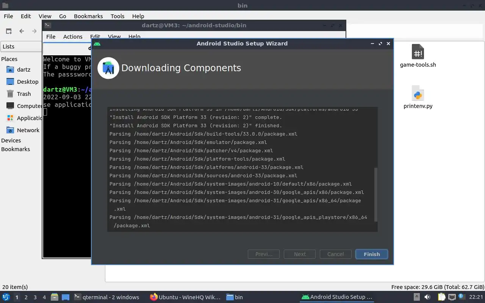Open View menu in file manager
The width and height of the screenshot is (485, 303).
click(45, 16)
